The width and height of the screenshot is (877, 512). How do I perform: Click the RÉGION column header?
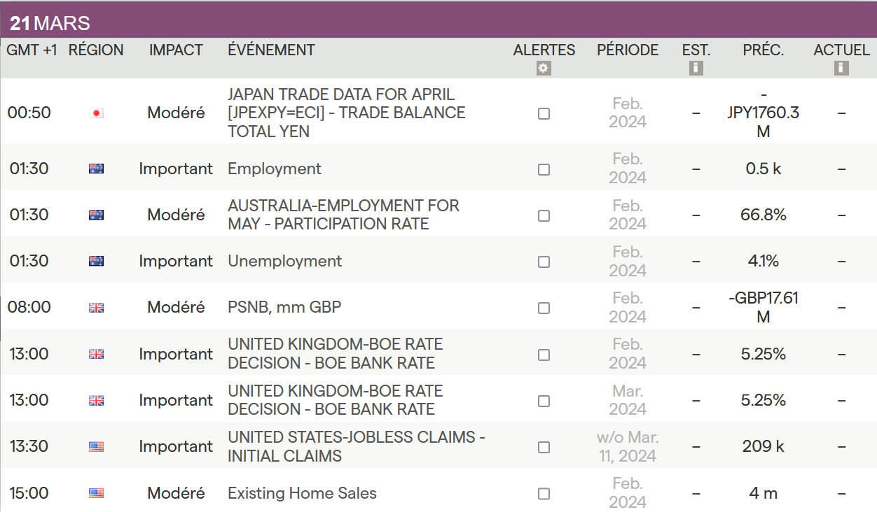(x=96, y=50)
